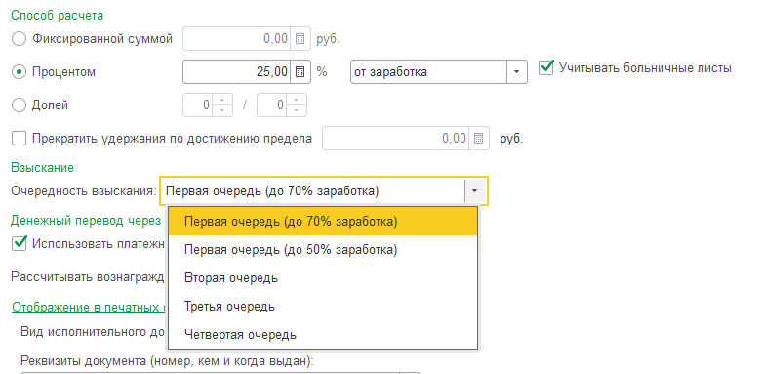This screenshot has width=761, height=374.
Task: Open calculator for fixed sum field
Action: 300,39
